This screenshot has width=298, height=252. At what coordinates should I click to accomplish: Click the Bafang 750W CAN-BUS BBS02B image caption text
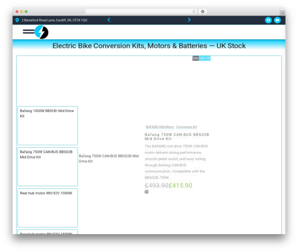[x=108, y=158]
